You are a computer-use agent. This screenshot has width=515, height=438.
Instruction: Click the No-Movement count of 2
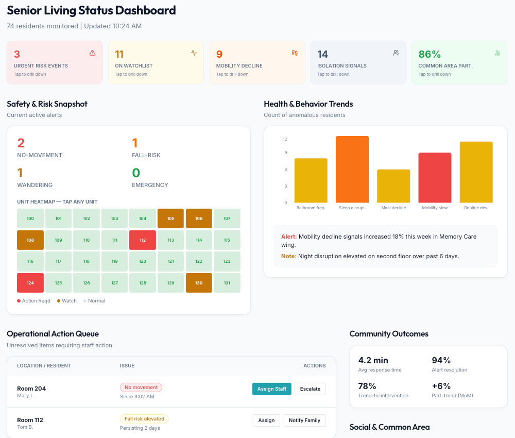(21, 143)
